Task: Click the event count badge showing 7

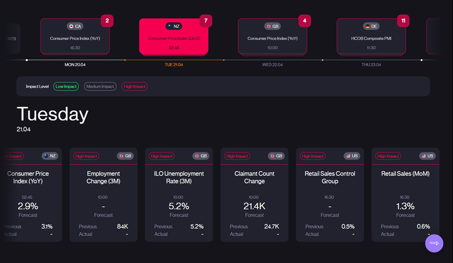Action: point(205,20)
